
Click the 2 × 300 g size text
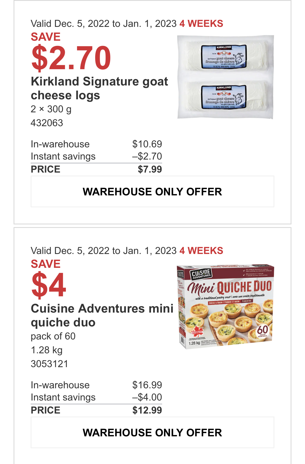(x=51, y=109)
